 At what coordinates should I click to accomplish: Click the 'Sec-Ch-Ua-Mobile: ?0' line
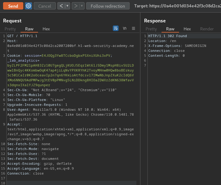pyautogui.click(x=29, y=95)
